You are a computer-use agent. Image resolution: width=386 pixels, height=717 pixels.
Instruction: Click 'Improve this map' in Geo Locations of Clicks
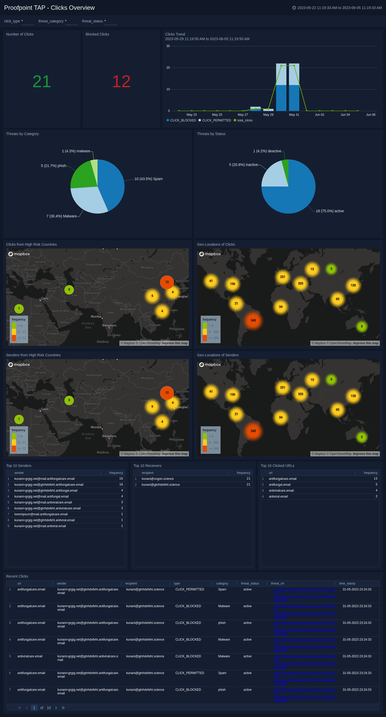365,343
